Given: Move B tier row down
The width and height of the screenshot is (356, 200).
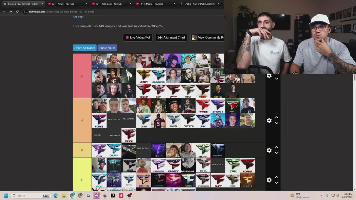Looking at the screenshot, I should coord(276,153).
